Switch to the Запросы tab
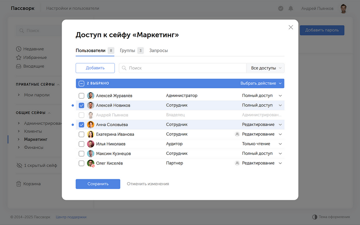 (x=158, y=50)
